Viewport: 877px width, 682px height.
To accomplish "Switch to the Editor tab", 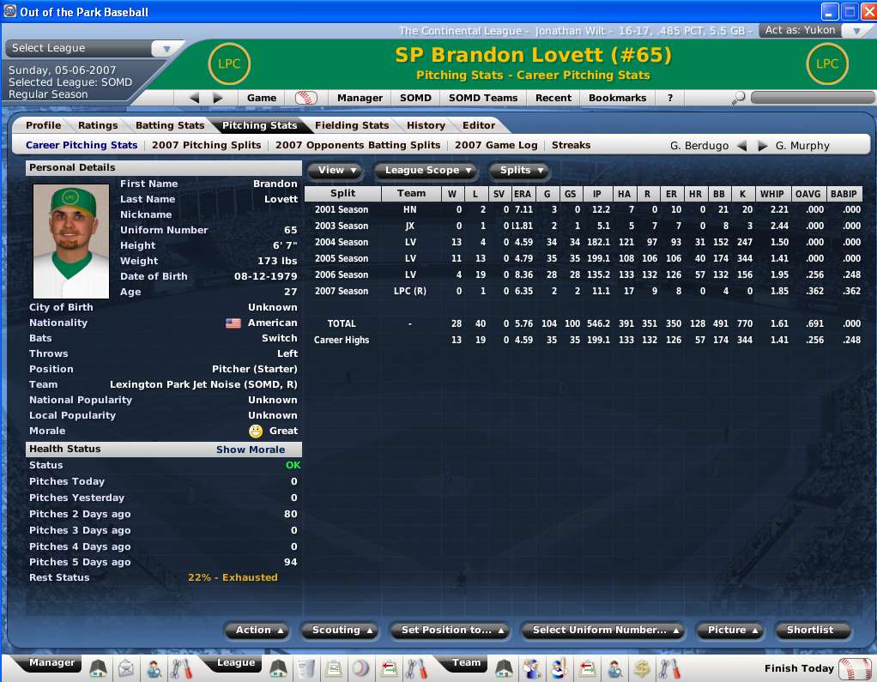I will coord(479,125).
